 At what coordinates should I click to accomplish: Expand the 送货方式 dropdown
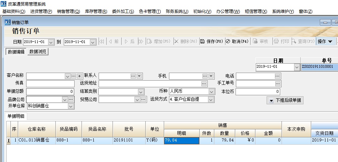(211, 100)
